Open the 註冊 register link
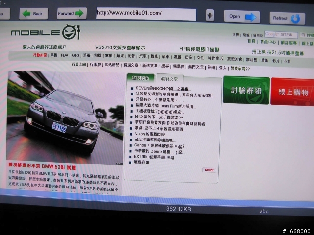 point(211,68)
